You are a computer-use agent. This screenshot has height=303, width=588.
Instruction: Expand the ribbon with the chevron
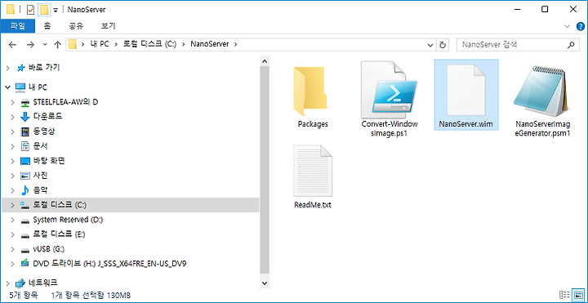[567, 26]
